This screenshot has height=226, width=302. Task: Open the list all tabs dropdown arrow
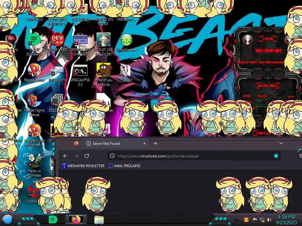click(281, 143)
